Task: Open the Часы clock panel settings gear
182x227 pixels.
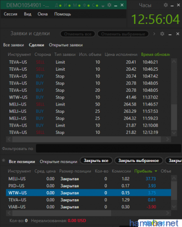Action: (x=166, y=5)
